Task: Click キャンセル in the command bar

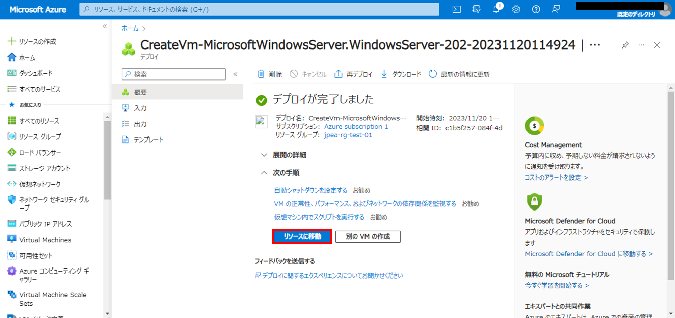Action: pyautogui.click(x=308, y=74)
